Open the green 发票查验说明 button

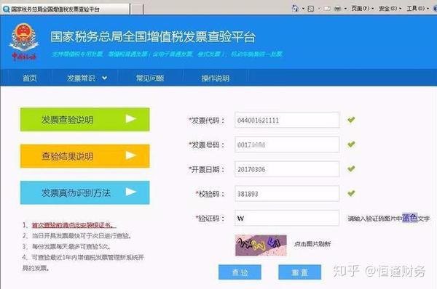[x=85, y=120]
